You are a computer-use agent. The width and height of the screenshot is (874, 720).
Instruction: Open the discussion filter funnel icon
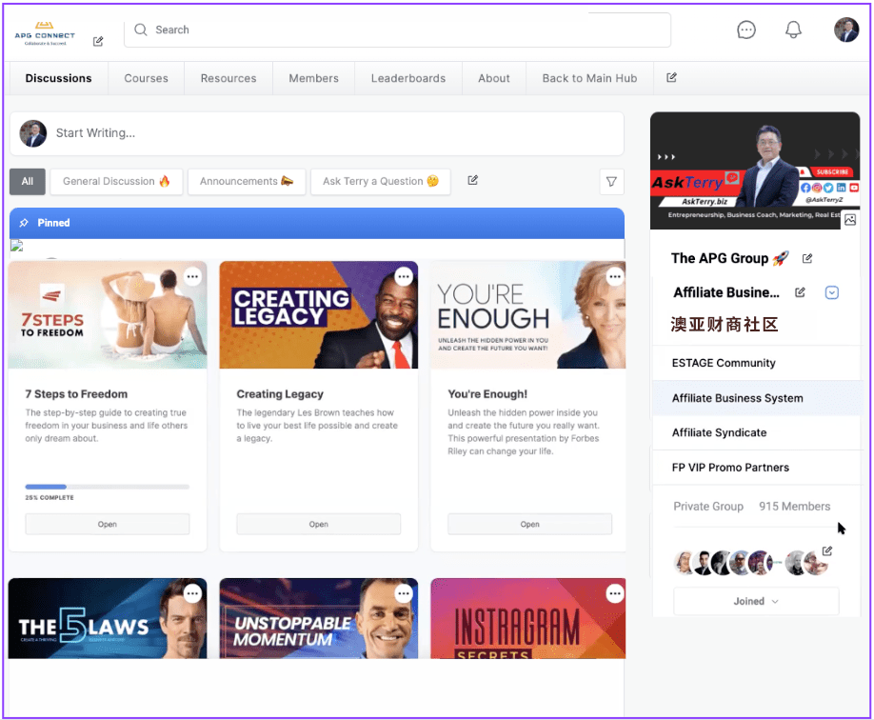[611, 182]
